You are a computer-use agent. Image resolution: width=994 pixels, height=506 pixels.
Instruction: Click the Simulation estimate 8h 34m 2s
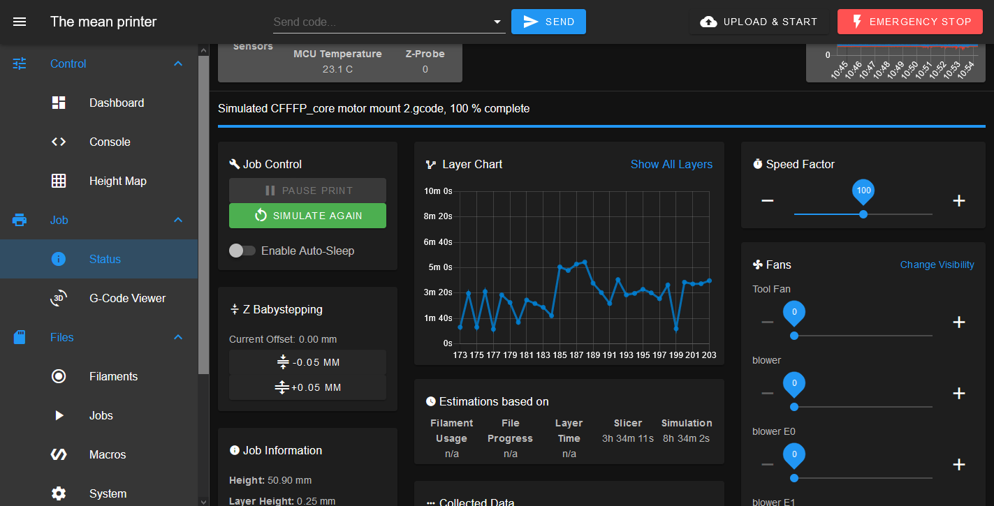pos(686,438)
